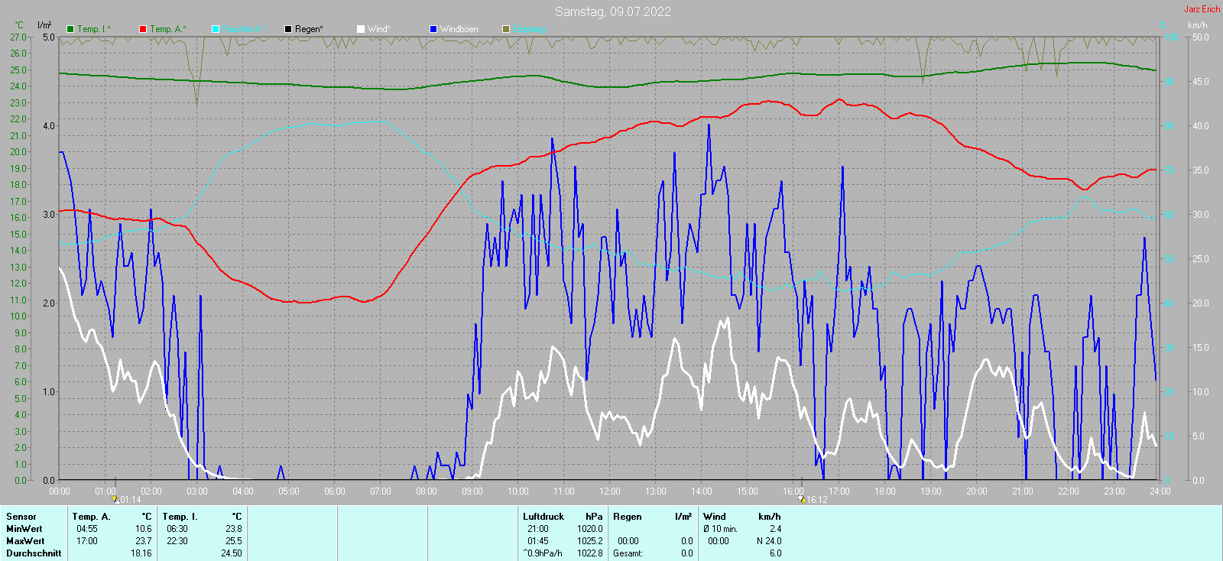Viewport: 1223px width, 561px height.
Task: Click the 'MaxWert' row label
Action: 25,541
